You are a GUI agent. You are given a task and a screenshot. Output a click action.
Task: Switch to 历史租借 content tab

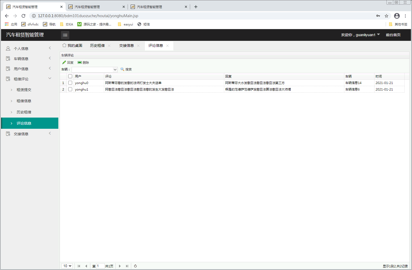(97, 46)
